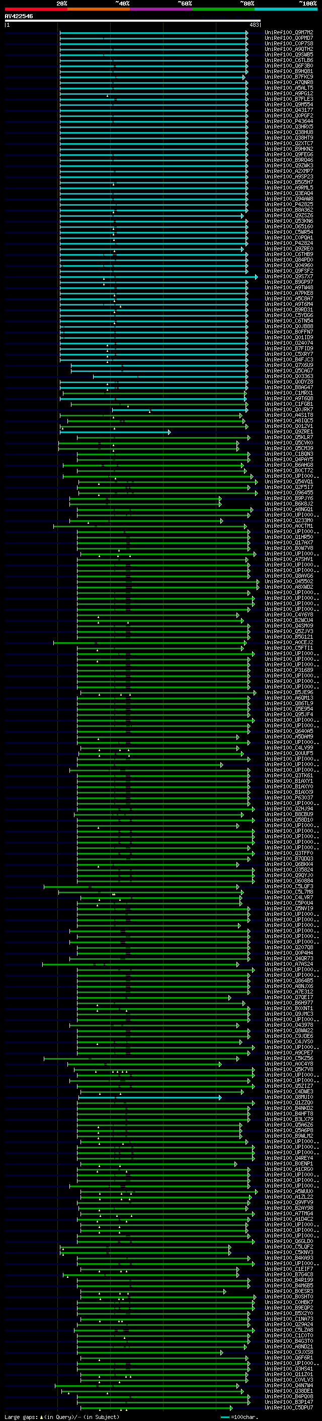Open hit UniRef100_B7FKC9

(289, 77)
